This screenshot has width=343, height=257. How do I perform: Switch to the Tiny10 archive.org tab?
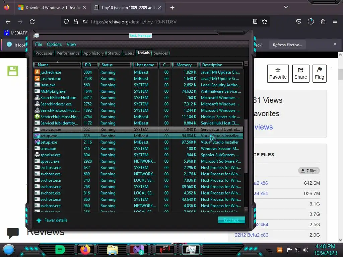click(128, 8)
